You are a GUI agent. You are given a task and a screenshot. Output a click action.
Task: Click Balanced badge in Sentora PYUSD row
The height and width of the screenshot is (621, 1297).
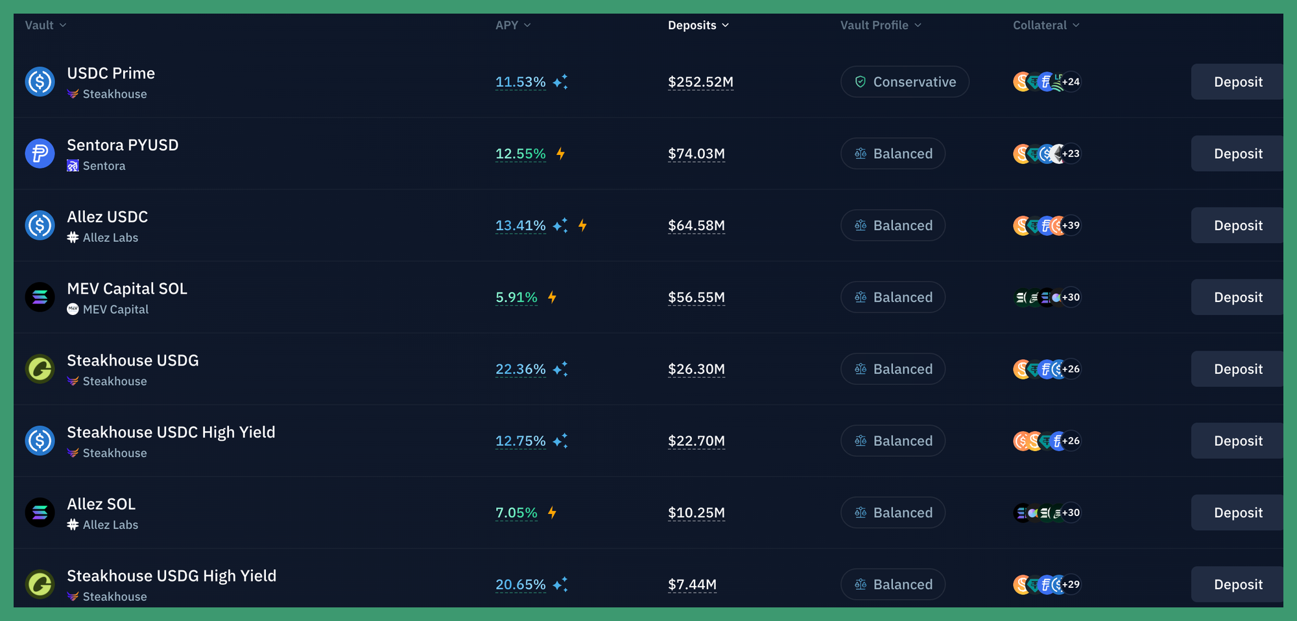[893, 154]
